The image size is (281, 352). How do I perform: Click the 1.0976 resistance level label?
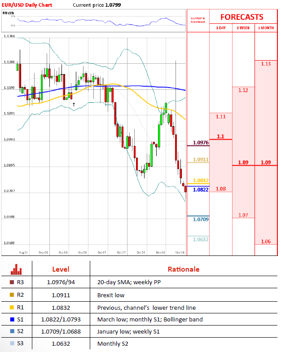click(201, 143)
